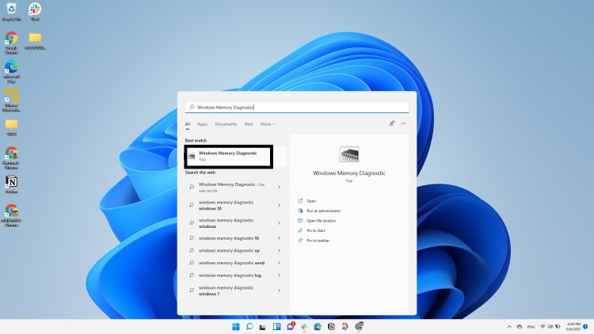This screenshot has width=594, height=334.
Task: Choose Open file location
Action: tap(321, 221)
